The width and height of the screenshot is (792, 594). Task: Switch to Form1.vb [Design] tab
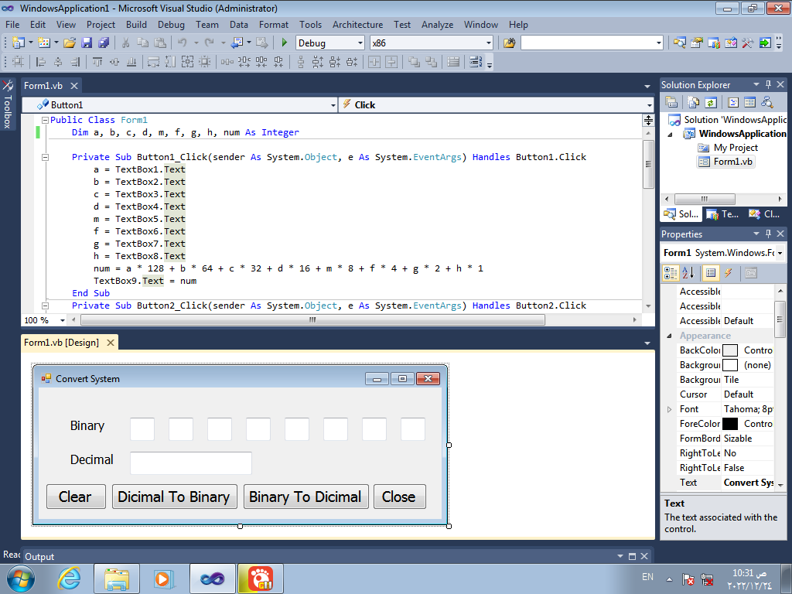click(62, 343)
